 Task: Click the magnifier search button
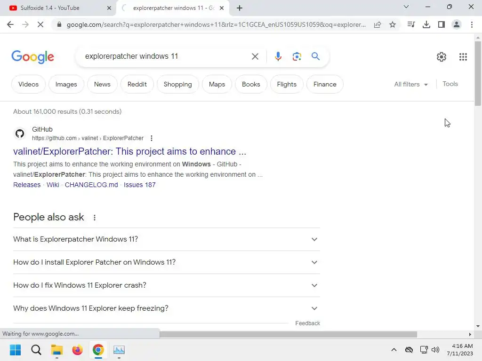click(315, 56)
